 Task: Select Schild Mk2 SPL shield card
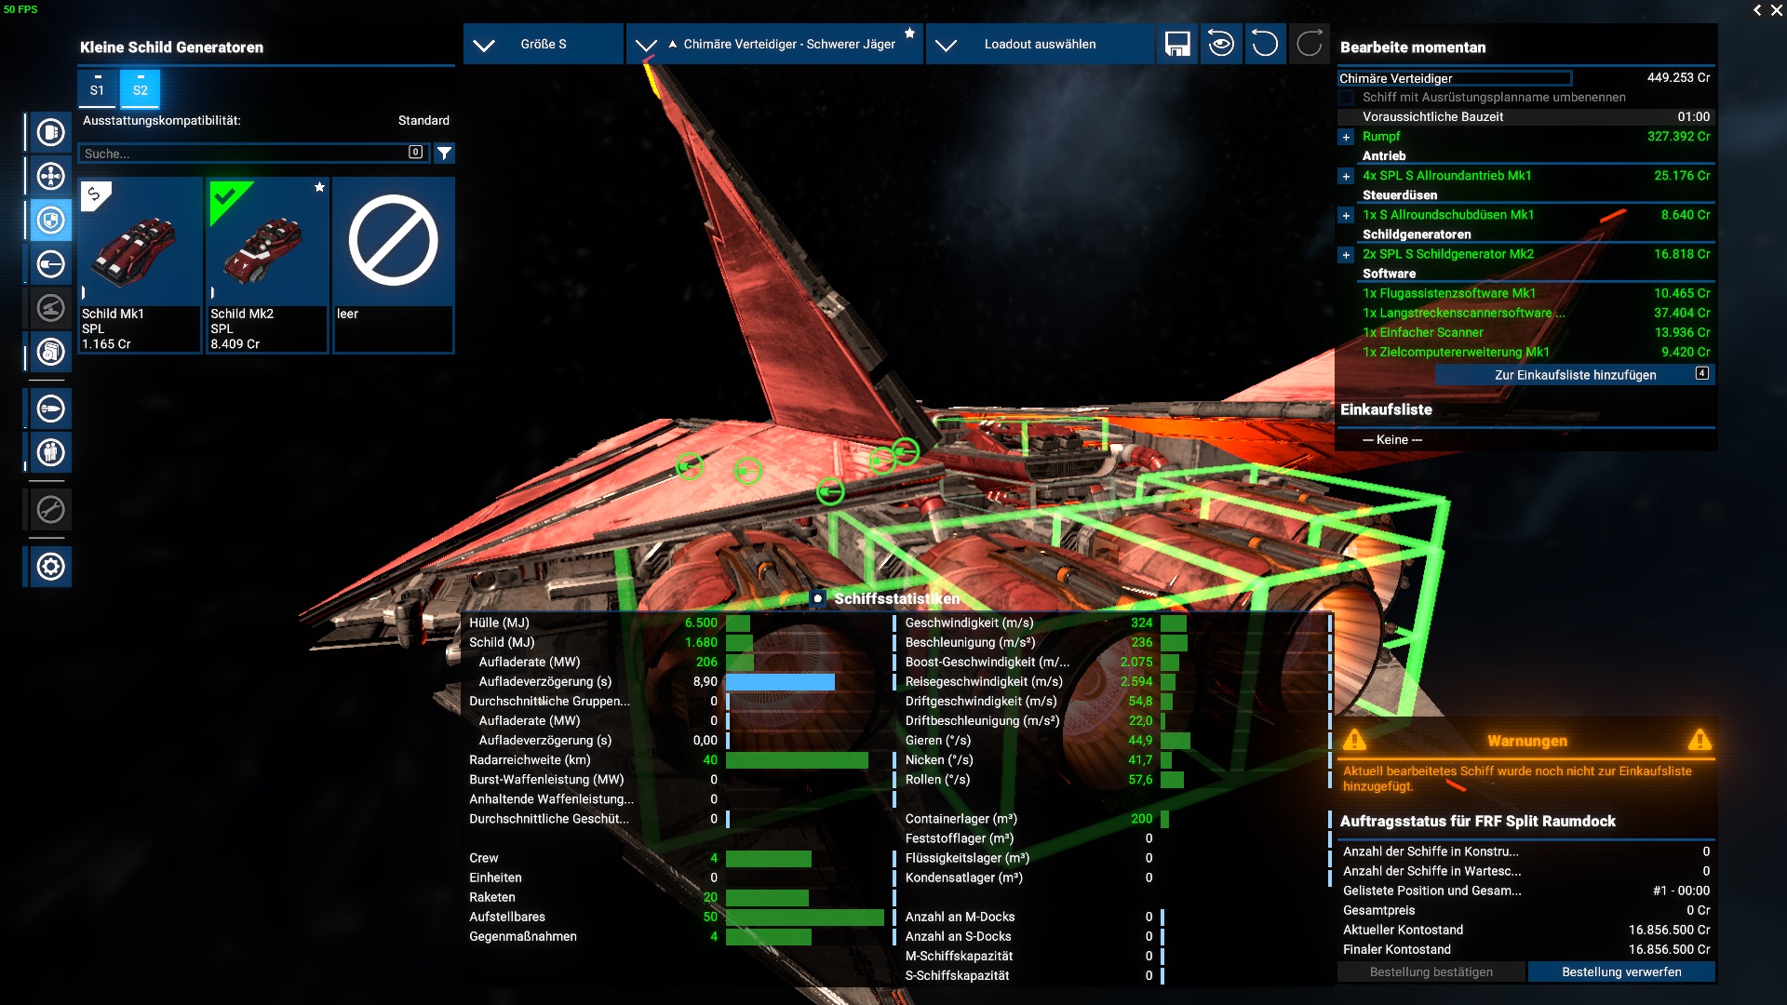pyautogui.click(x=267, y=265)
